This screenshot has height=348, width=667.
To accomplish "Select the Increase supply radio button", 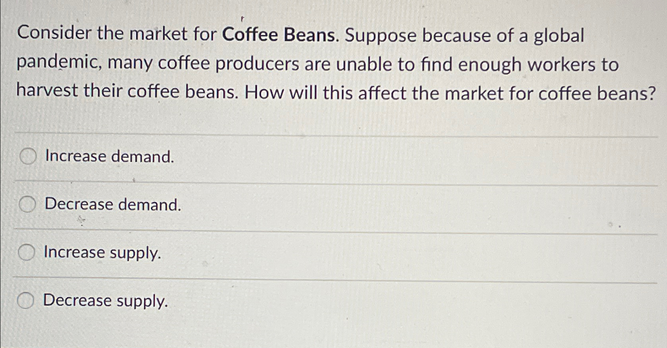I will tap(27, 252).
